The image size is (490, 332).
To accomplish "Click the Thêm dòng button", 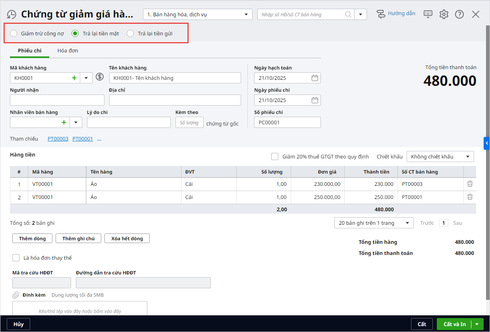I will coord(33,238).
